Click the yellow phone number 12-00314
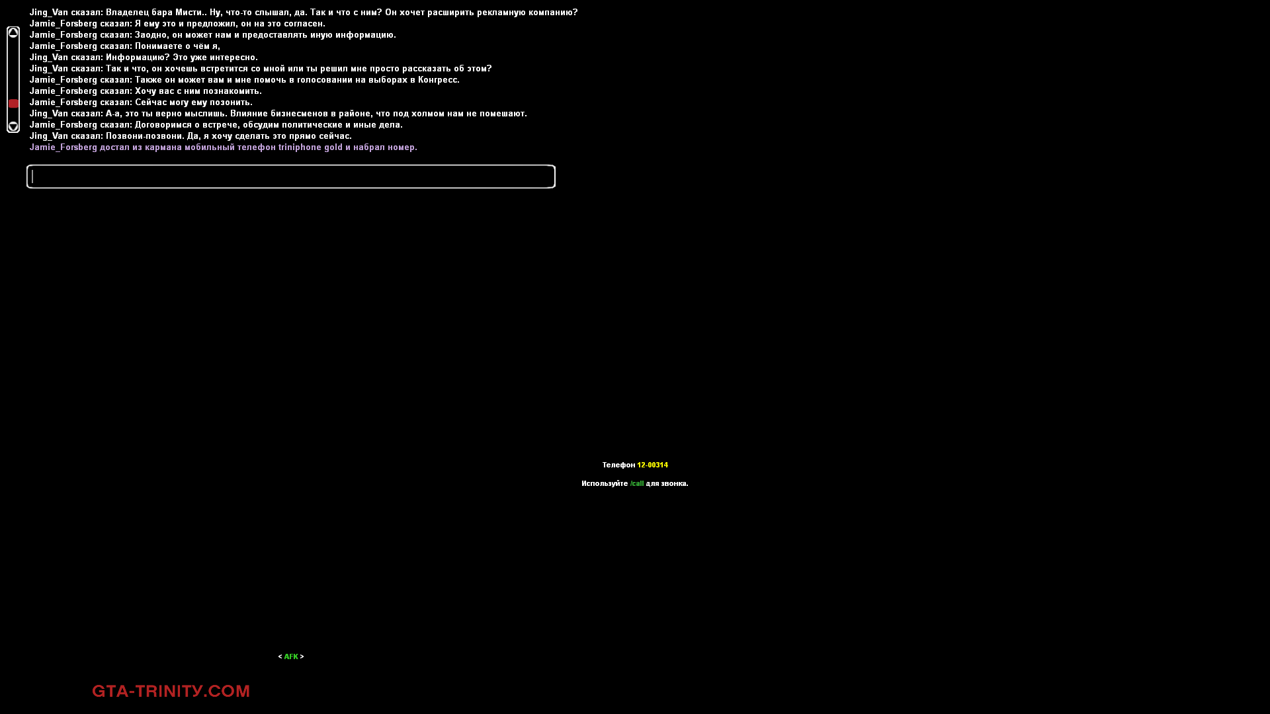 [652, 465]
